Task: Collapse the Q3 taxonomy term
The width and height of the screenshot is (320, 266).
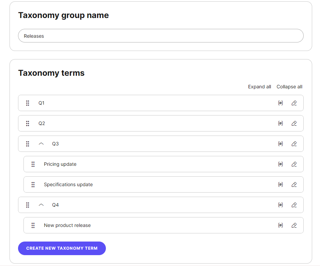Action: pos(41,144)
